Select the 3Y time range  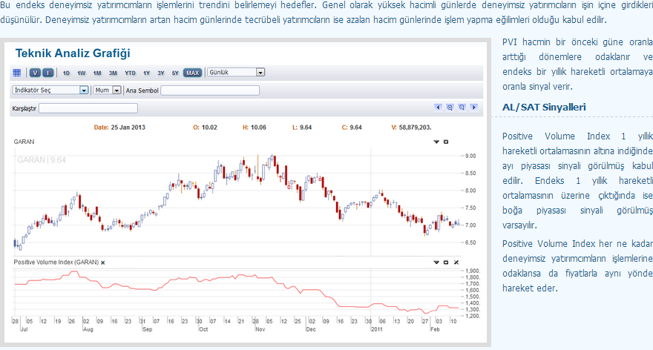coord(161,73)
